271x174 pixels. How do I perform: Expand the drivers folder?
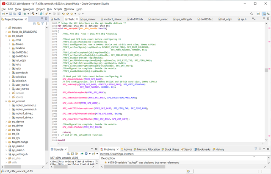(10, 44)
